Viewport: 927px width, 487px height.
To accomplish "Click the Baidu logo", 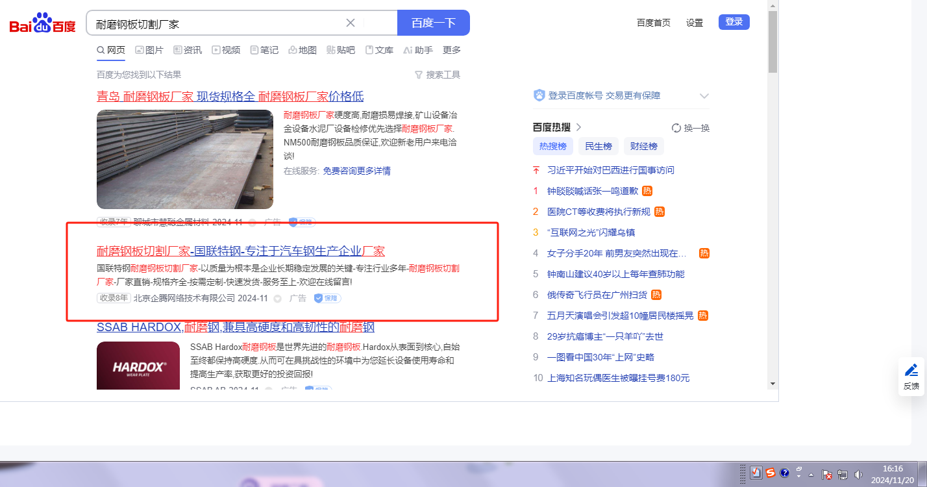I will point(42,24).
